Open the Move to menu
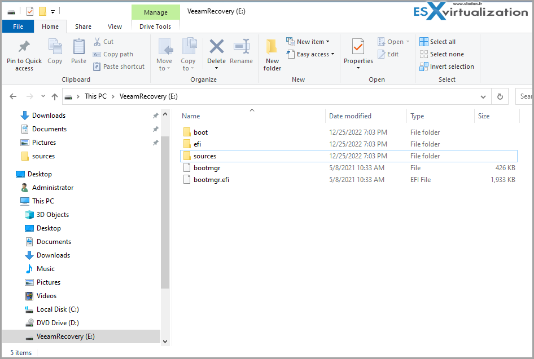Screen dimensions: 534x359 click(164, 55)
